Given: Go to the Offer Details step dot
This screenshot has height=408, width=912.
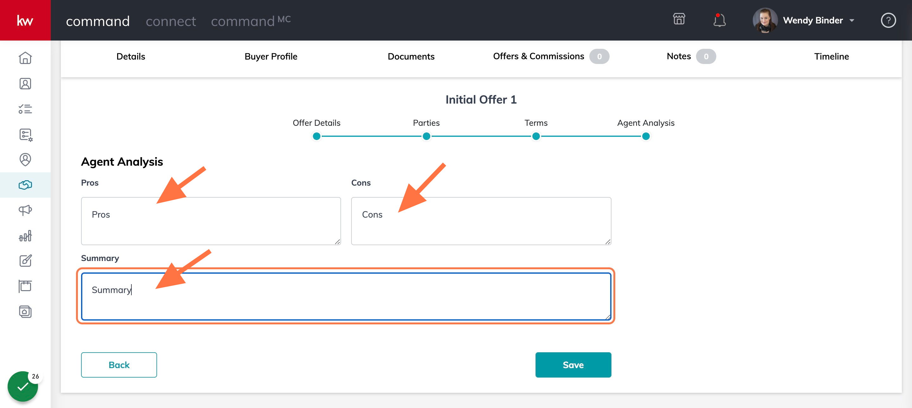Looking at the screenshot, I should (x=317, y=136).
